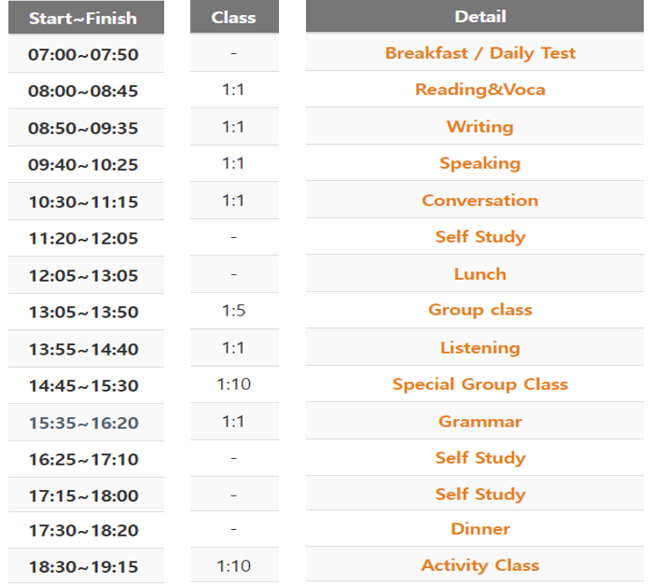Open the Writing class detail
This screenshot has height=585, width=654.
480,127
